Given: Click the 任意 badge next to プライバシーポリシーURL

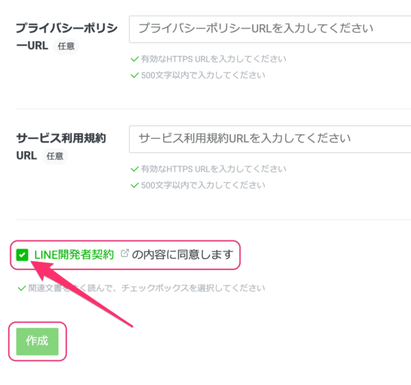Looking at the screenshot, I should (x=66, y=46).
